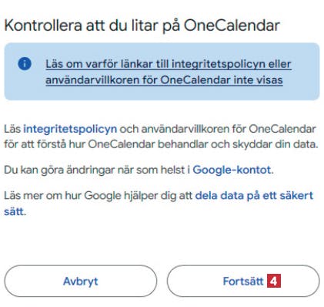Image resolution: width=324 pixels, height=307 pixels.
Task: Click the 'Kontrollera att du litar' heading
Action: click(x=142, y=25)
